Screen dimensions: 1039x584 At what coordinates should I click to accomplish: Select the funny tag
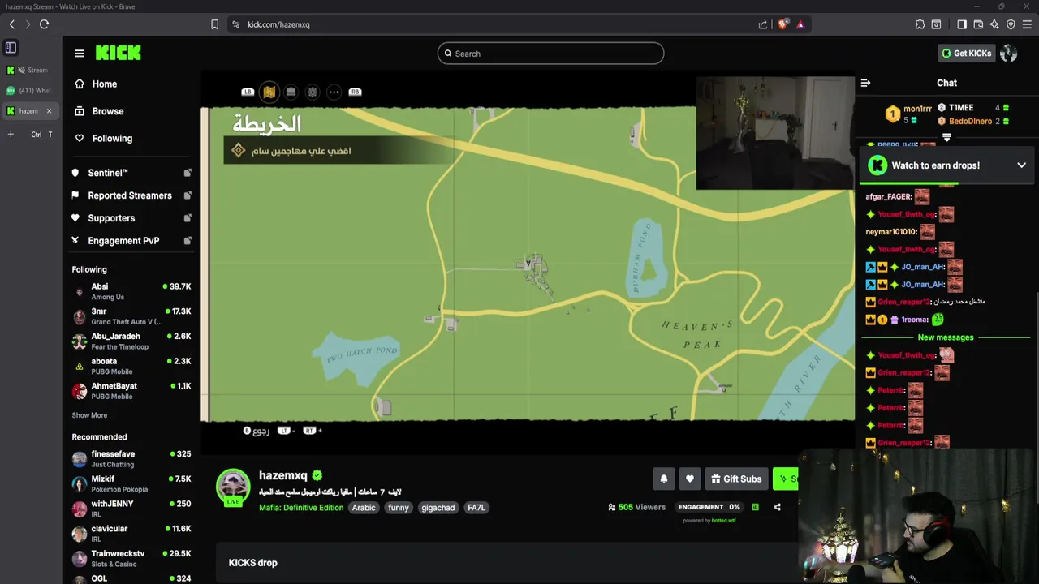pyautogui.click(x=399, y=508)
